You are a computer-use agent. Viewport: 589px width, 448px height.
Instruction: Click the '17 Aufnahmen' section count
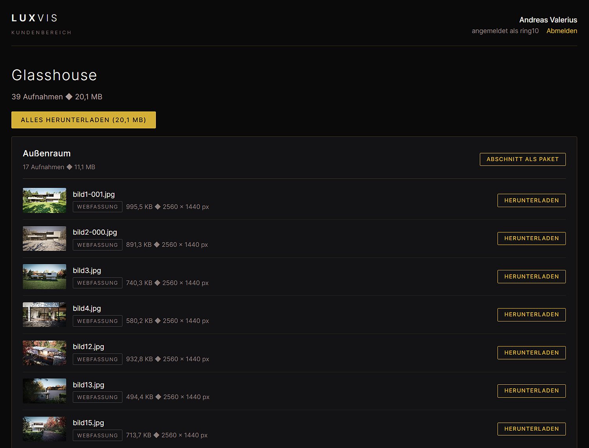click(44, 167)
